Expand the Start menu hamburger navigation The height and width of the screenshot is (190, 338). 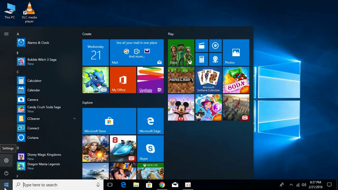coord(6,34)
